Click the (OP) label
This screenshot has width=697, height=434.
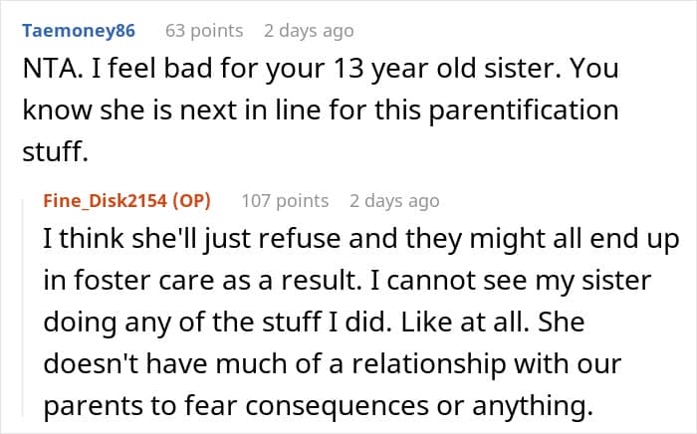point(182,200)
